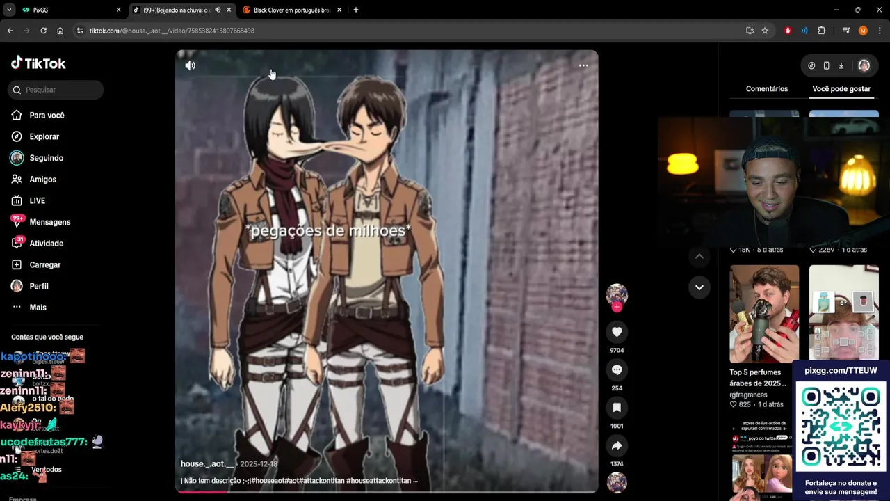Image resolution: width=890 pixels, height=501 pixels.
Task: Open Explorar page
Action: pos(44,137)
